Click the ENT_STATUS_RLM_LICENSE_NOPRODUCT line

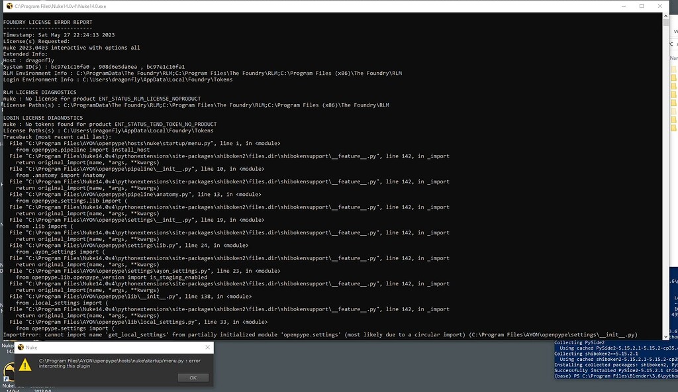click(x=102, y=99)
